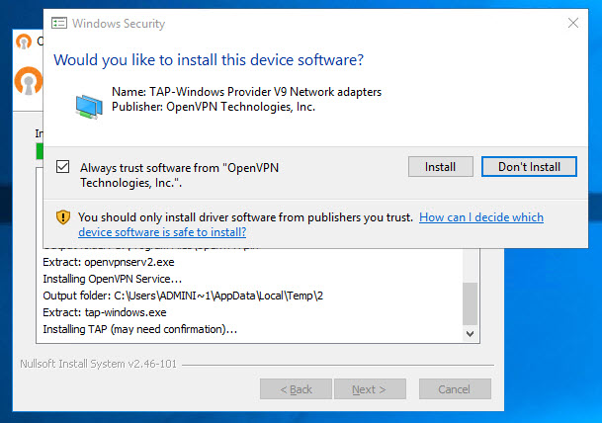Click the installer log scrollbar thumb
The image size is (602, 423).
click(x=470, y=303)
